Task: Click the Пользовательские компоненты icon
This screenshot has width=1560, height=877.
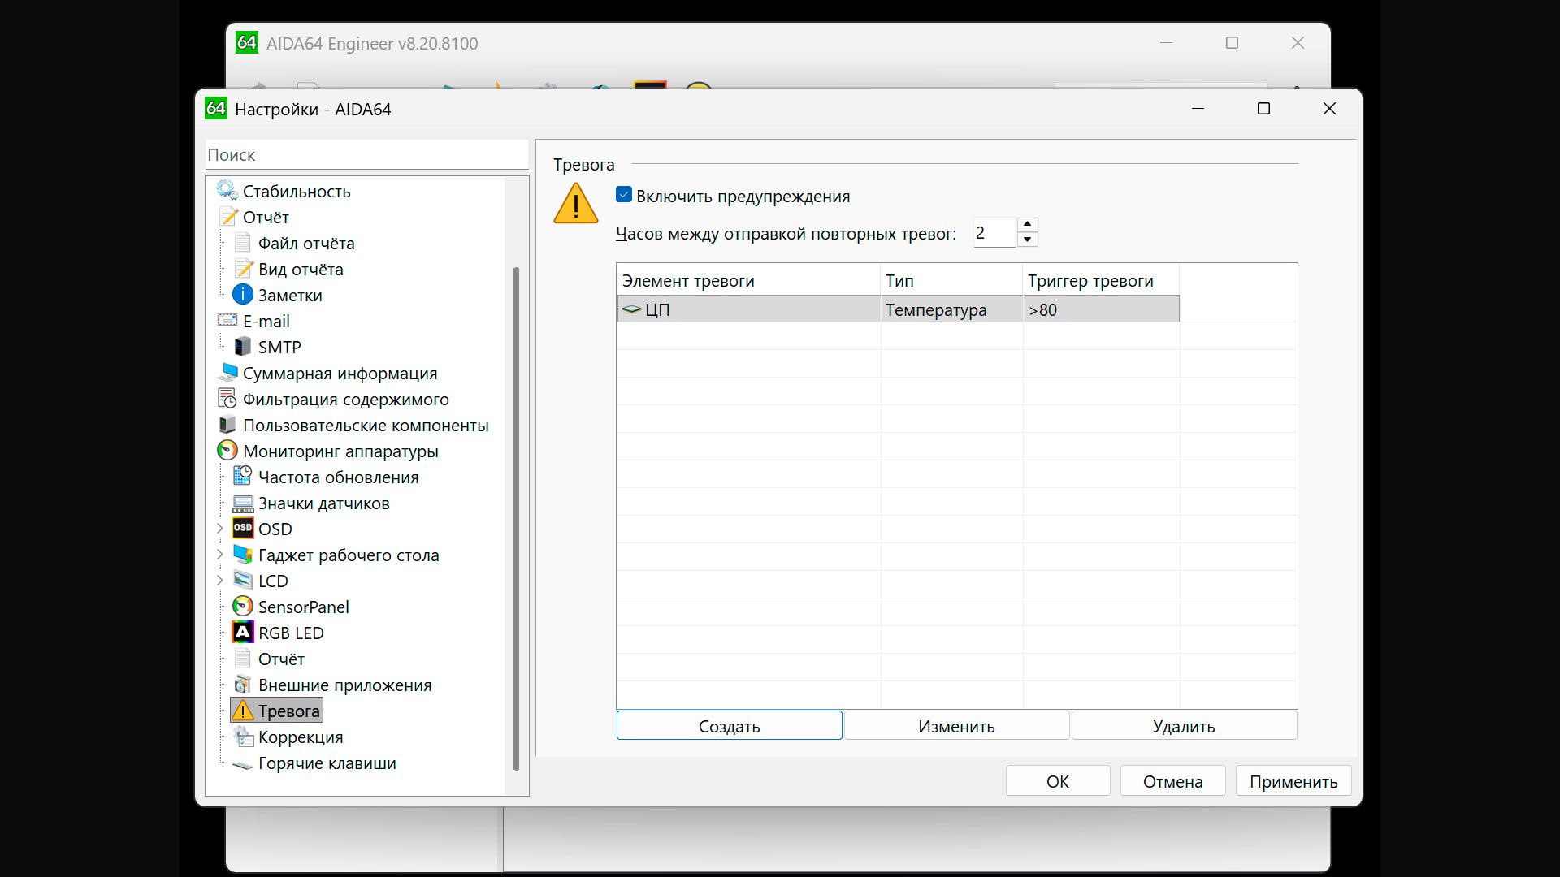Action: 227,425
